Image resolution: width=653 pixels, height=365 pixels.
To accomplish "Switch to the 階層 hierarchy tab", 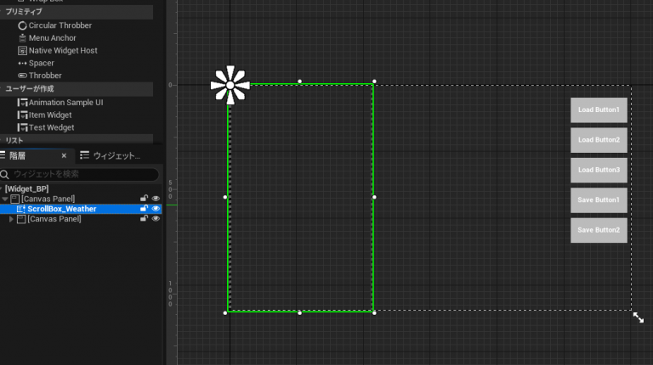I will pyautogui.click(x=17, y=156).
